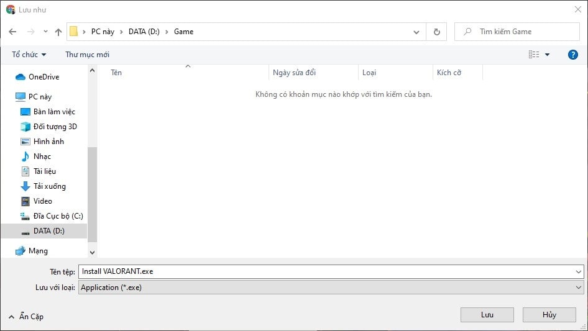Click the Refresh folder button
This screenshot has width=588, height=331.
[436, 32]
